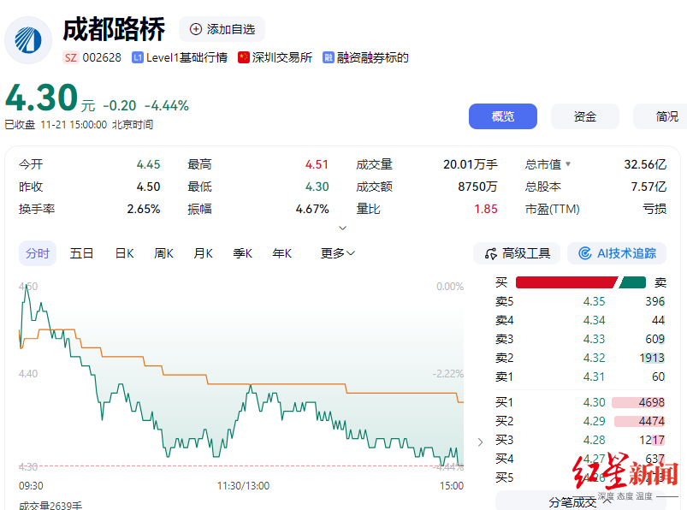Expand more stock stats with chevron below
The image size is (687, 510).
pos(343,228)
